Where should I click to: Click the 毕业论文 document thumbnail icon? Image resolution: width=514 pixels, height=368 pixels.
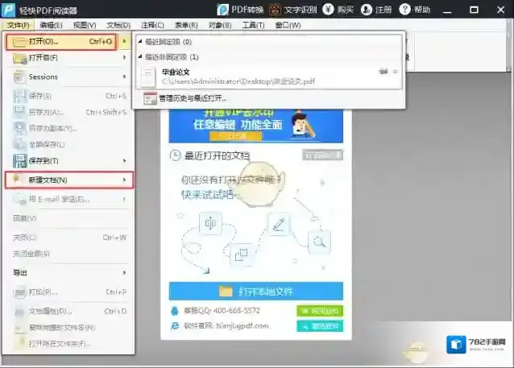click(147, 76)
